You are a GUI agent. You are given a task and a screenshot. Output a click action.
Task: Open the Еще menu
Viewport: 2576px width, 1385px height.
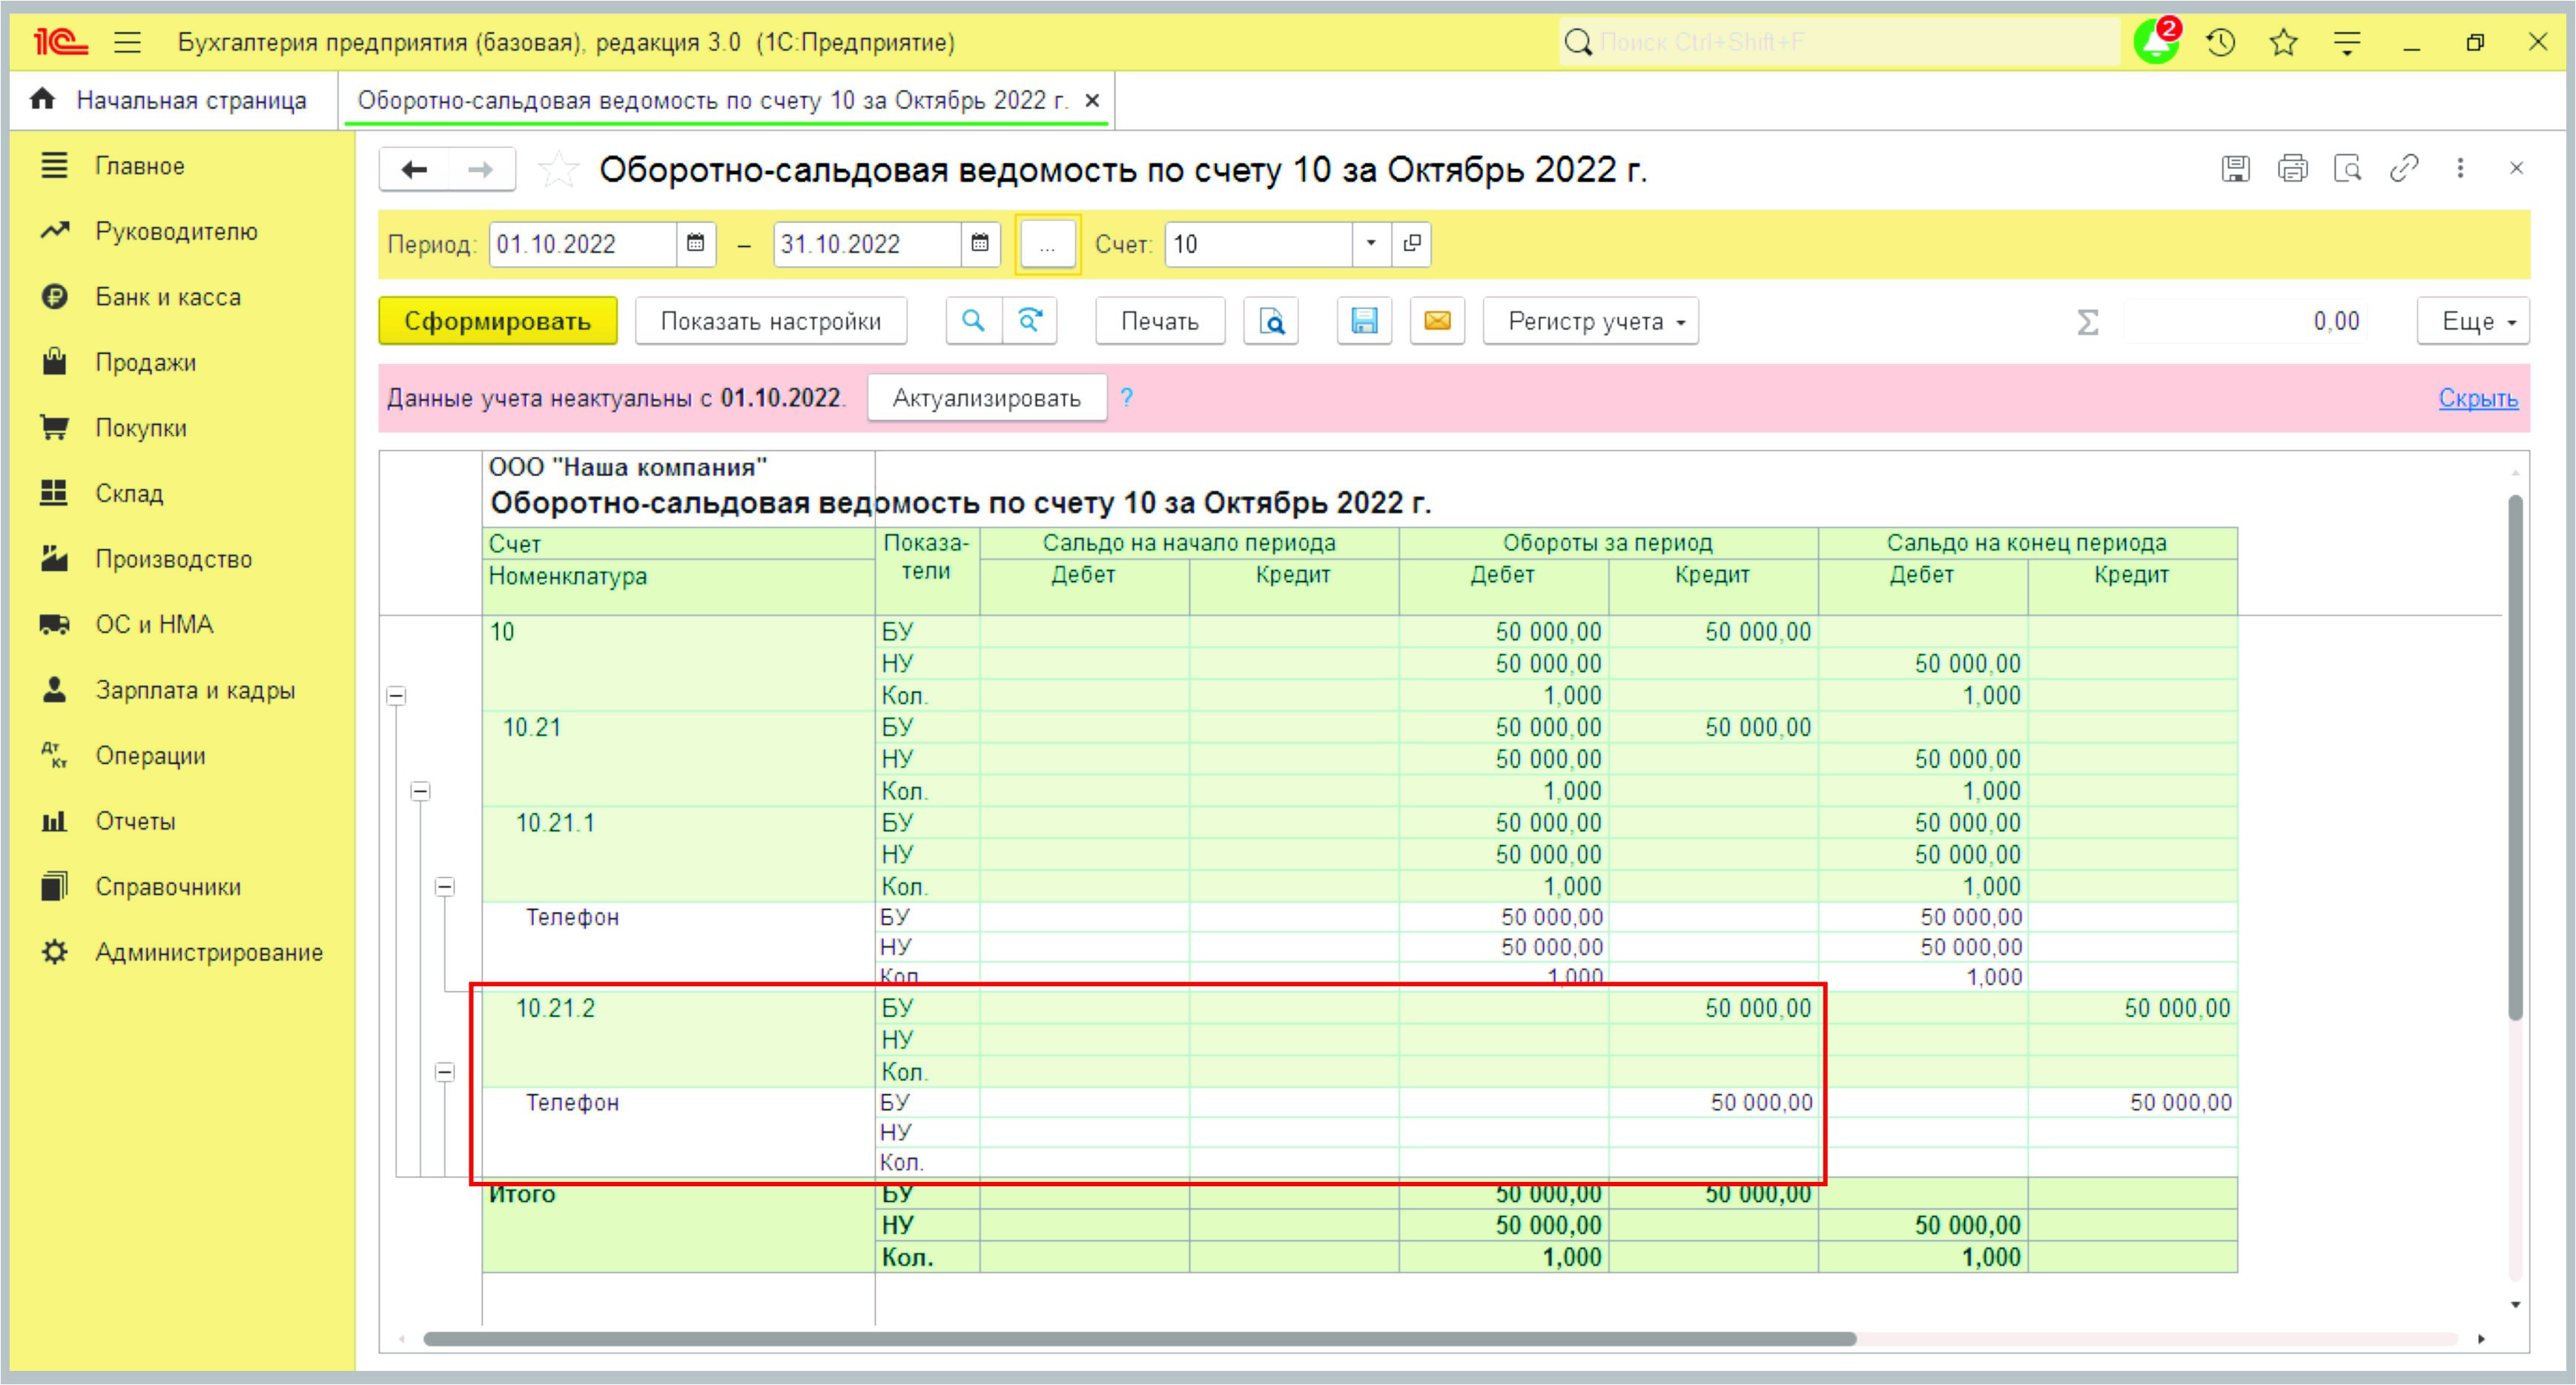click(x=2473, y=321)
